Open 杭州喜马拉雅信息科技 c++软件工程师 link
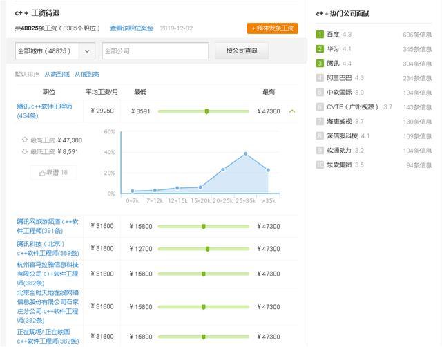Viewport: 442px width, 347px height. [48, 274]
